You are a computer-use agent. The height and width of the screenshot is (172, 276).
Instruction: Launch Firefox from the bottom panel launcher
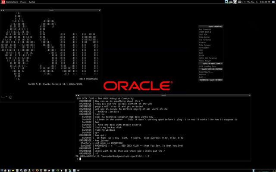click(37, 170)
